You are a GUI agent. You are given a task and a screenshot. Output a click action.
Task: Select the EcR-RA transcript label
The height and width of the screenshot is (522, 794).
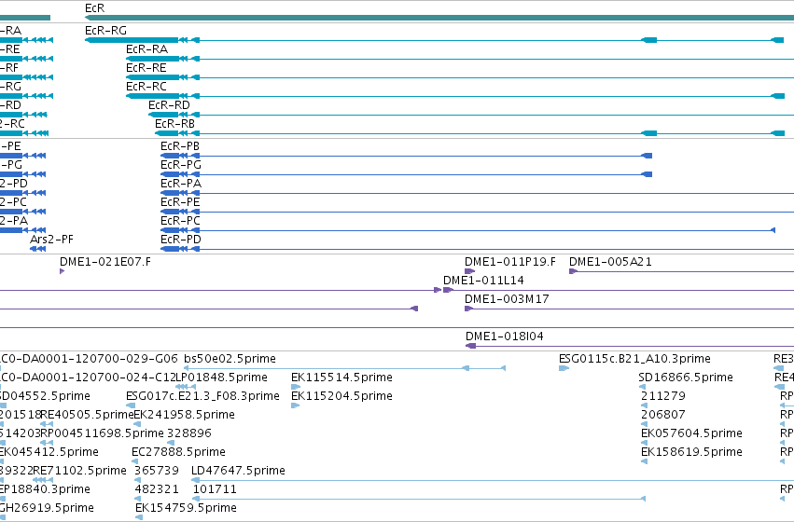tap(146, 49)
